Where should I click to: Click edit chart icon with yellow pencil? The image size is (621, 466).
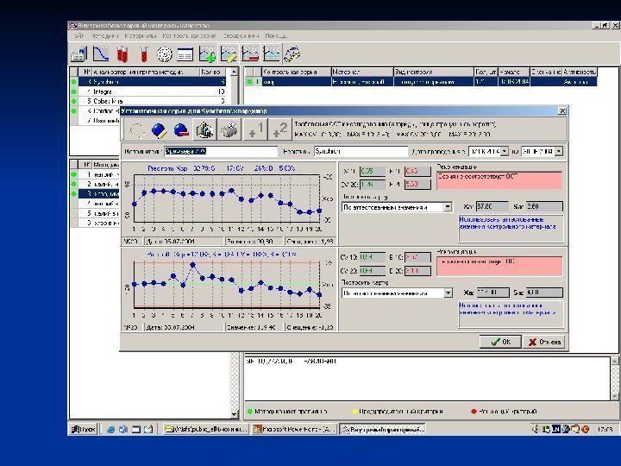click(229, 54)
